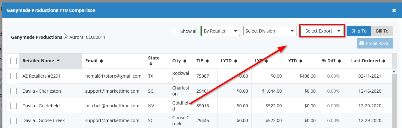Sort by % Diff column
The height and width of the screenshot is (128, 402).
333,61
